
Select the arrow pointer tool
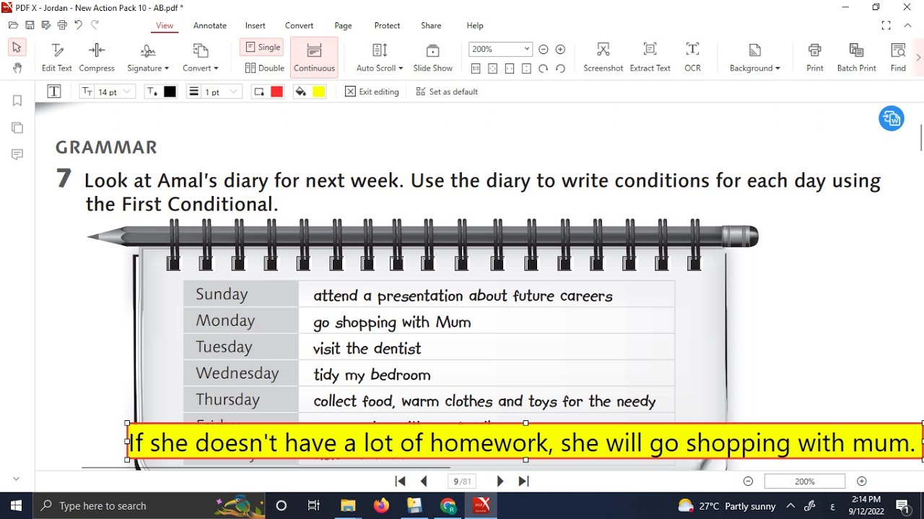(17, 48)
